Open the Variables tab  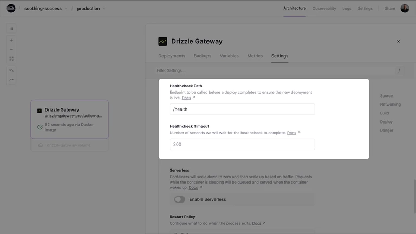[229, 56]
